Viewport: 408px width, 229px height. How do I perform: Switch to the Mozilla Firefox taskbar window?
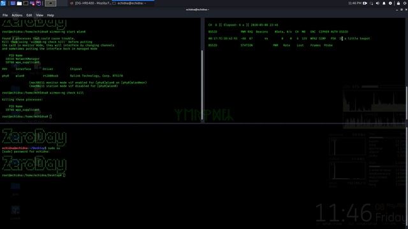(91, 3)
